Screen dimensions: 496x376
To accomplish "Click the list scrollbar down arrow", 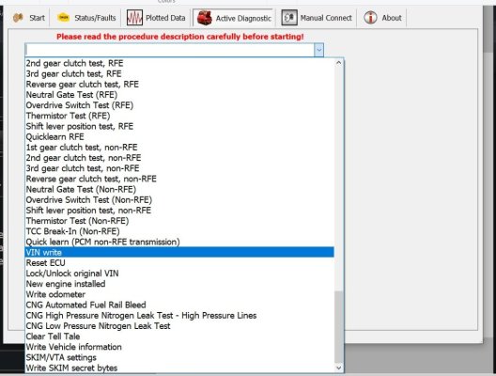I will 339,368.
